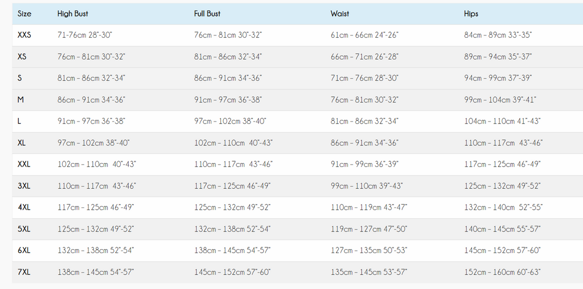Viewport: 583px width, 289px height.
Task: Select the 7XL hips 152cm–160cm cell
Action: 502,272
